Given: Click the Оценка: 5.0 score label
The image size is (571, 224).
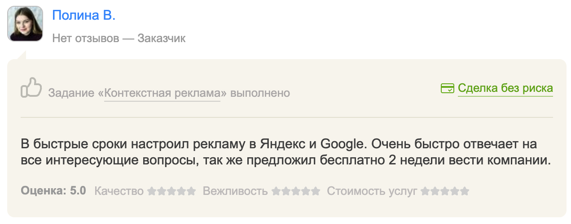Looking at the screenshot, I should [53, 191].
